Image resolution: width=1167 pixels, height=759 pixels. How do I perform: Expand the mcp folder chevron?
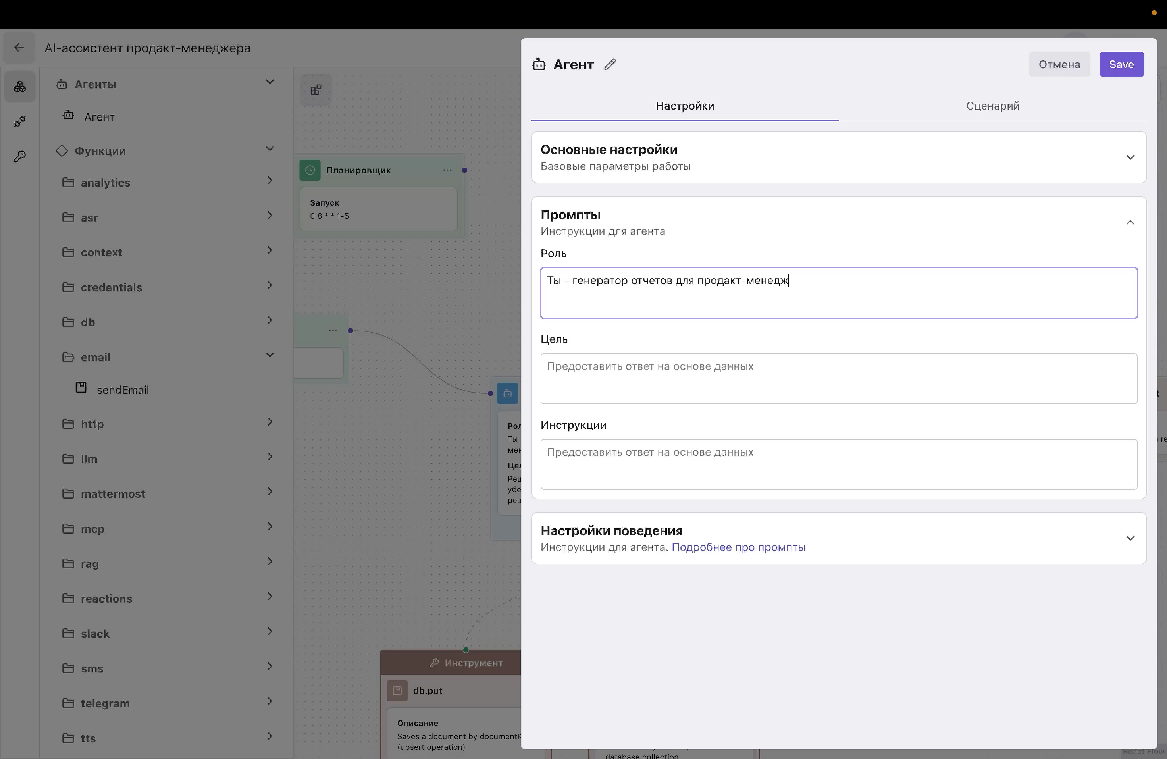click(x=270, y=527)
